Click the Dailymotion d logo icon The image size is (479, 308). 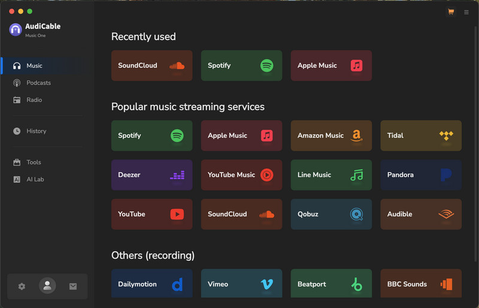[x=177, y=284]
